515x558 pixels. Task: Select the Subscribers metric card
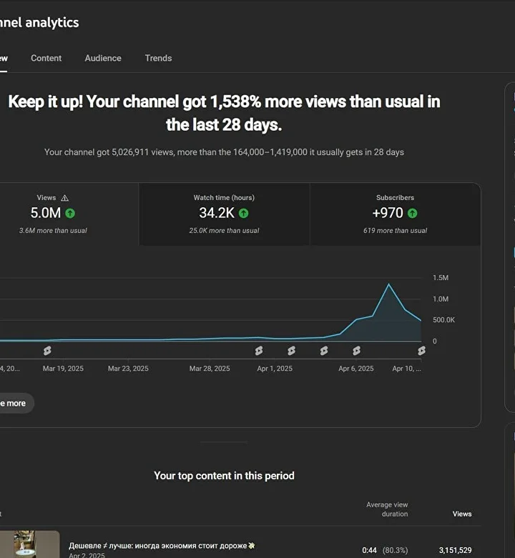(x=395, y=214)
